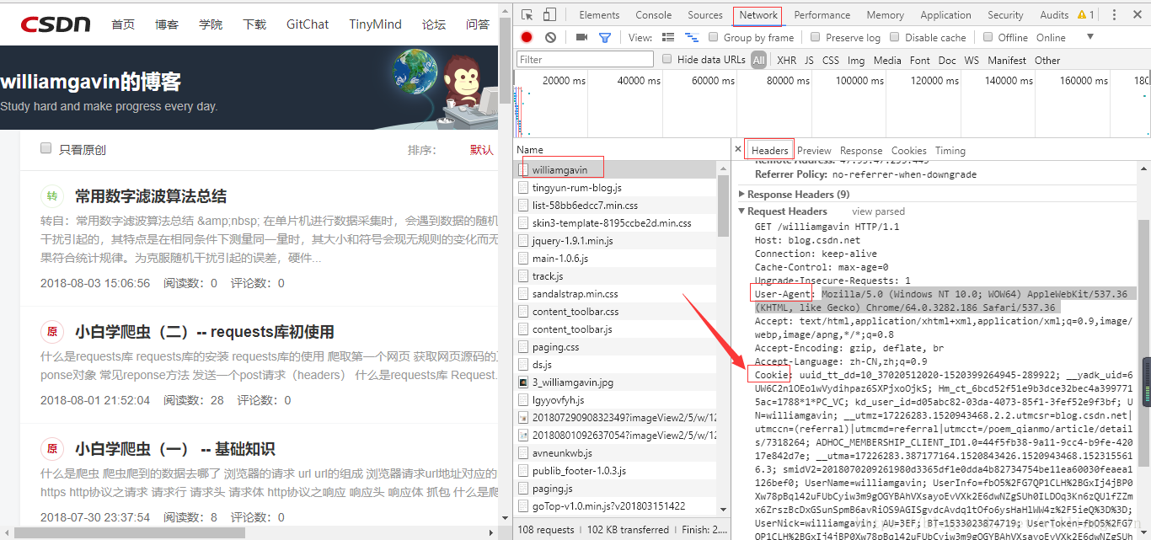Select the paging.css request

616,346
